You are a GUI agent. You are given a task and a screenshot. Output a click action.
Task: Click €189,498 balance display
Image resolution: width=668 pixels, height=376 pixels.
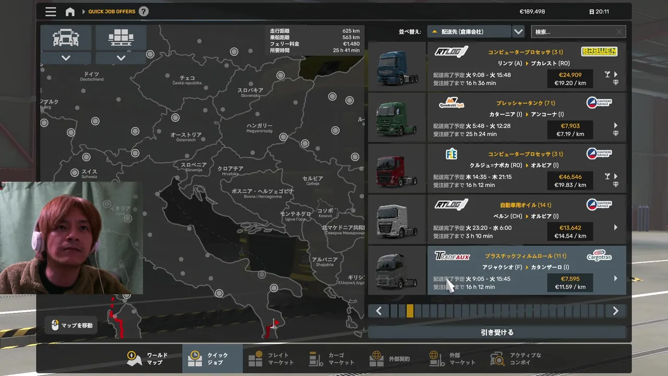532,11
